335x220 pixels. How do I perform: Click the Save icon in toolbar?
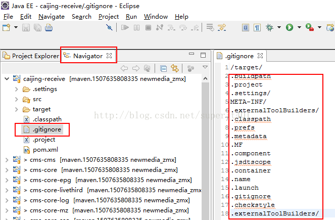click(x=26, y=28)
